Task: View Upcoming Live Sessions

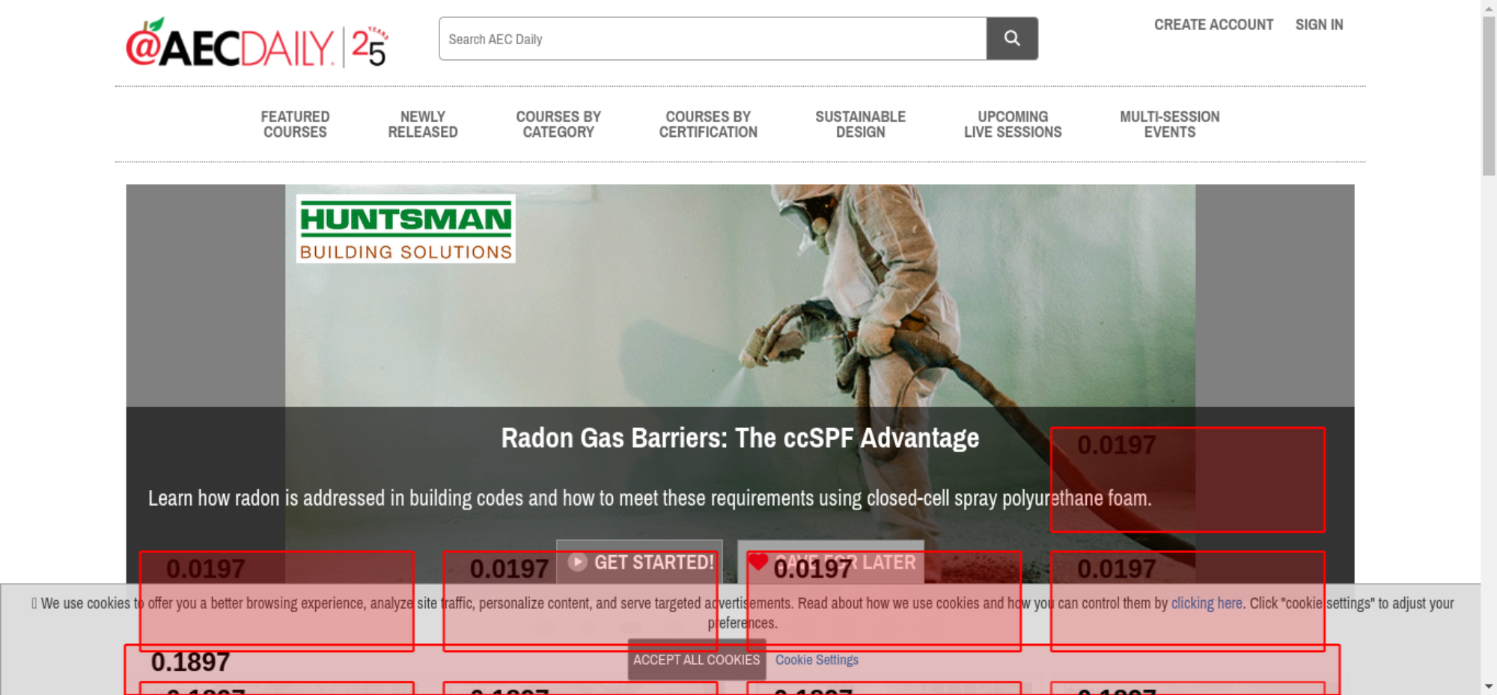Action: (1012, 124)
